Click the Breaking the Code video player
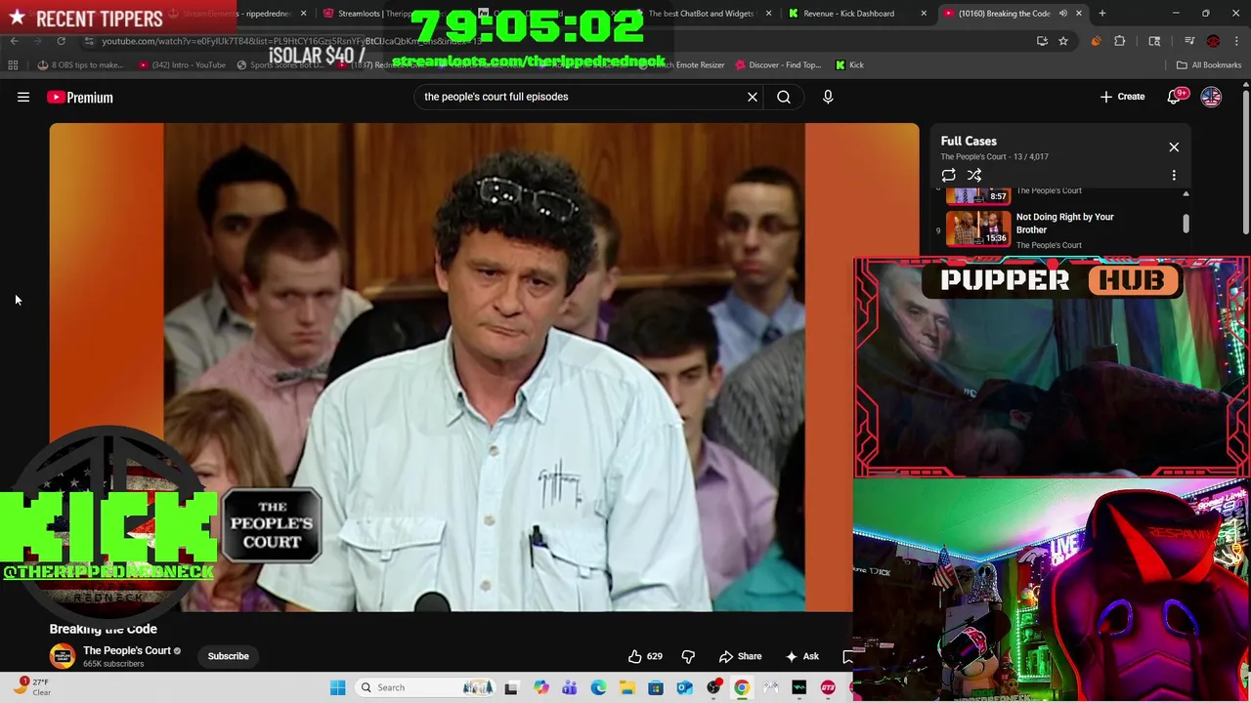This screenshot has width=1251, height=703. (484, 367)
